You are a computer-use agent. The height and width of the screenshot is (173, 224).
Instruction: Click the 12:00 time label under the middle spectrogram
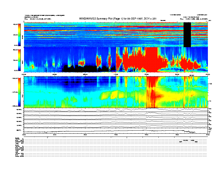(x=116, y=74)
